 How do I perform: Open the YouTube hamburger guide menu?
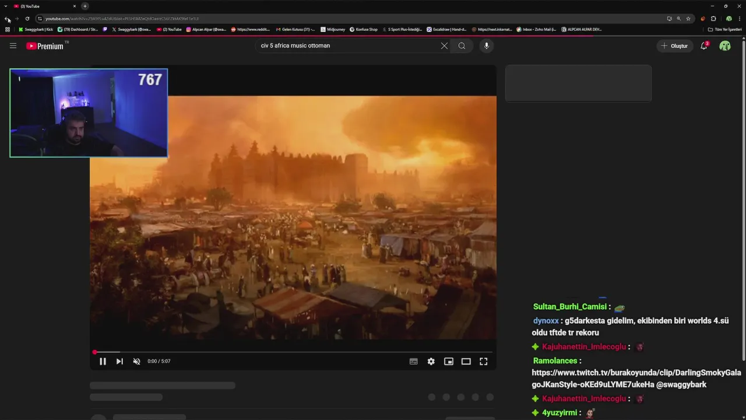[x=13, y=45]
